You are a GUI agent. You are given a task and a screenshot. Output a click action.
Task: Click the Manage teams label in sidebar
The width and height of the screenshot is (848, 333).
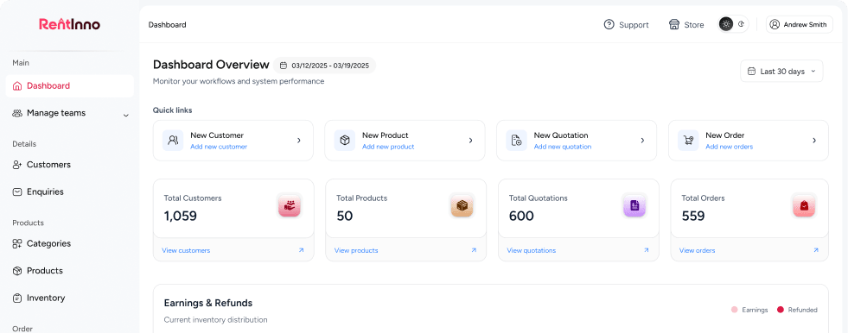coord(56,113)
